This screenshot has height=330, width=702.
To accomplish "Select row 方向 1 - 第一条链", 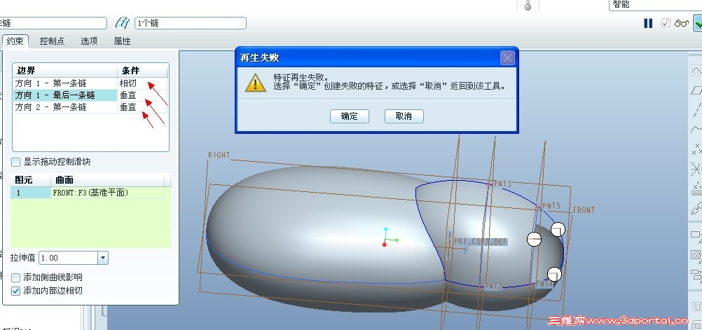I will pyautogui.click(x=65, y=83).
